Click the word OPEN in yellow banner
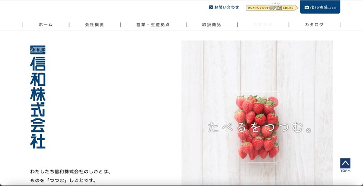This screenshot has height=186, width=363. [275, 8]
